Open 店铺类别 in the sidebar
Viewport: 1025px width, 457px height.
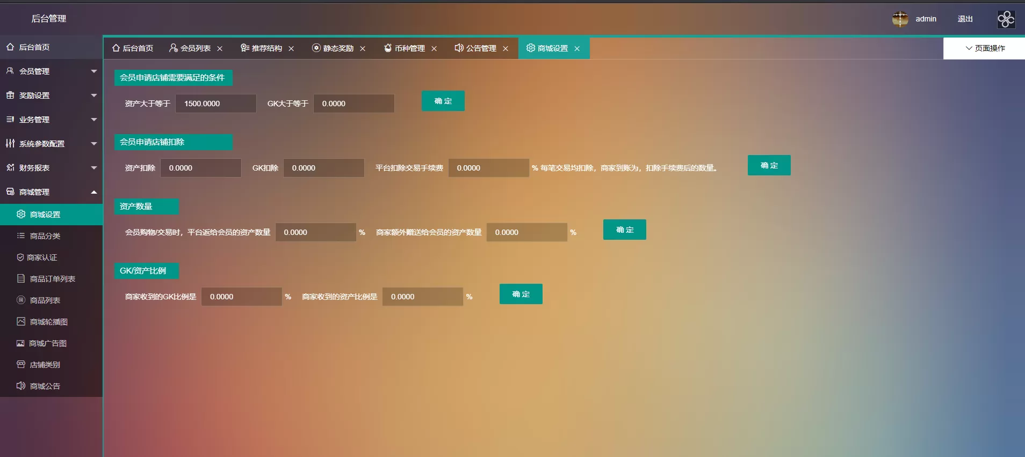coord(51,365)
